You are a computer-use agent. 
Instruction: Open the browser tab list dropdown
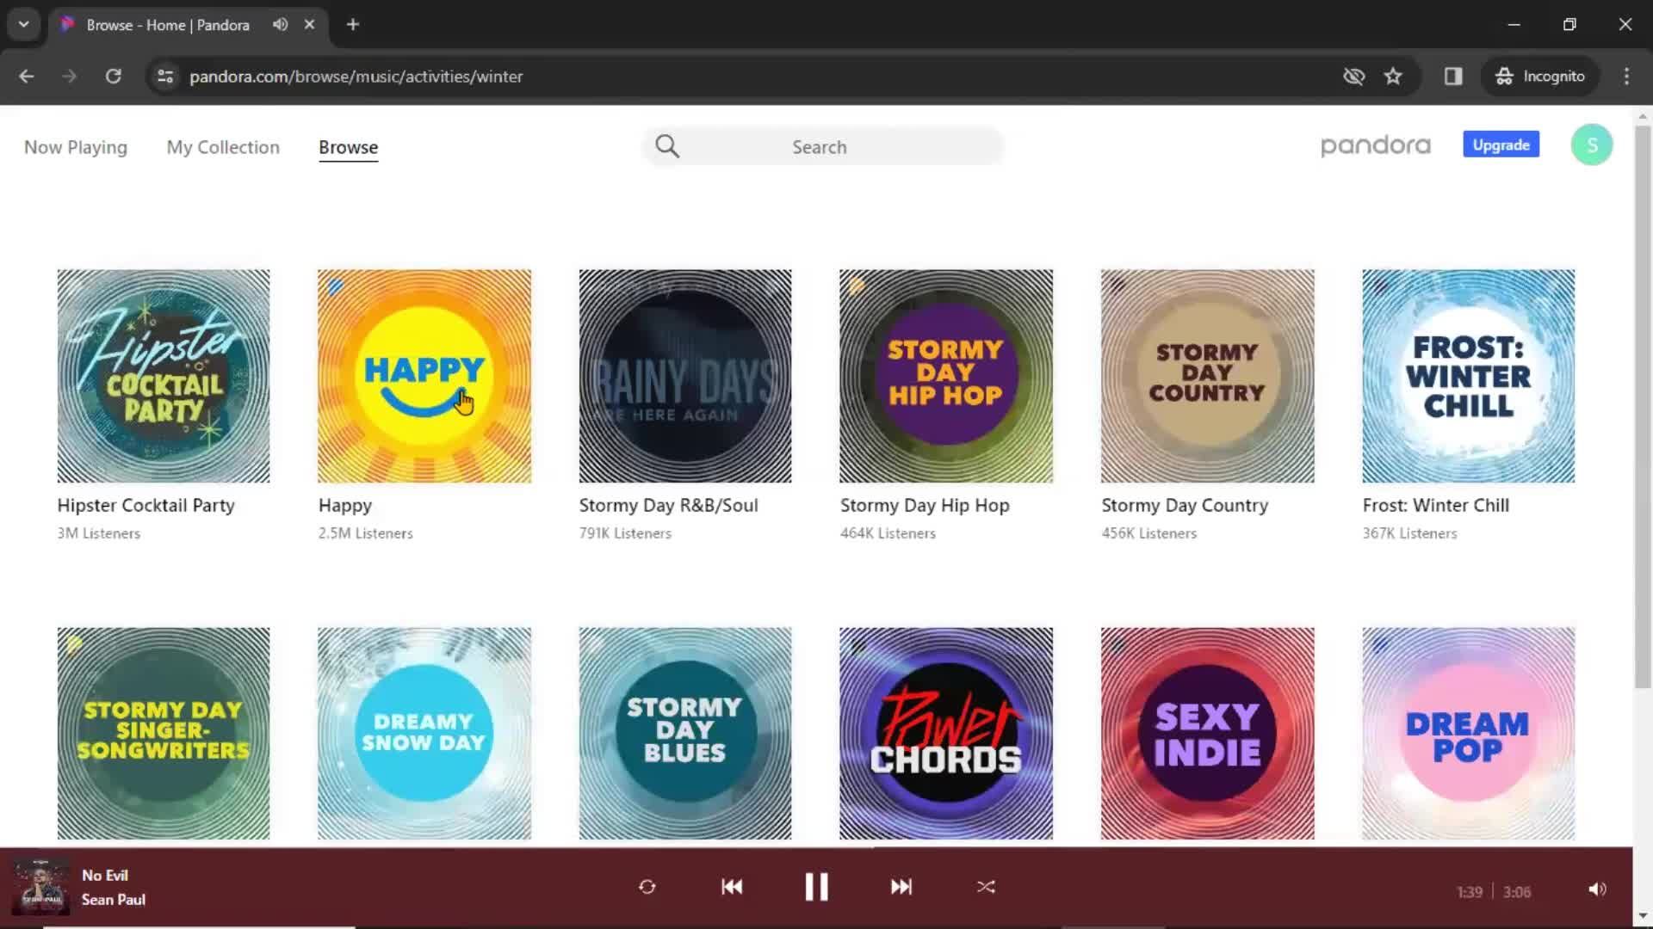24,24
